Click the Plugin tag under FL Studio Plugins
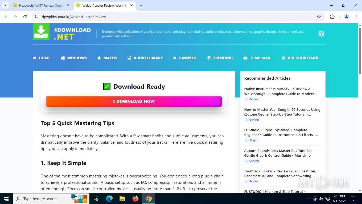 (x=252, y=140)
